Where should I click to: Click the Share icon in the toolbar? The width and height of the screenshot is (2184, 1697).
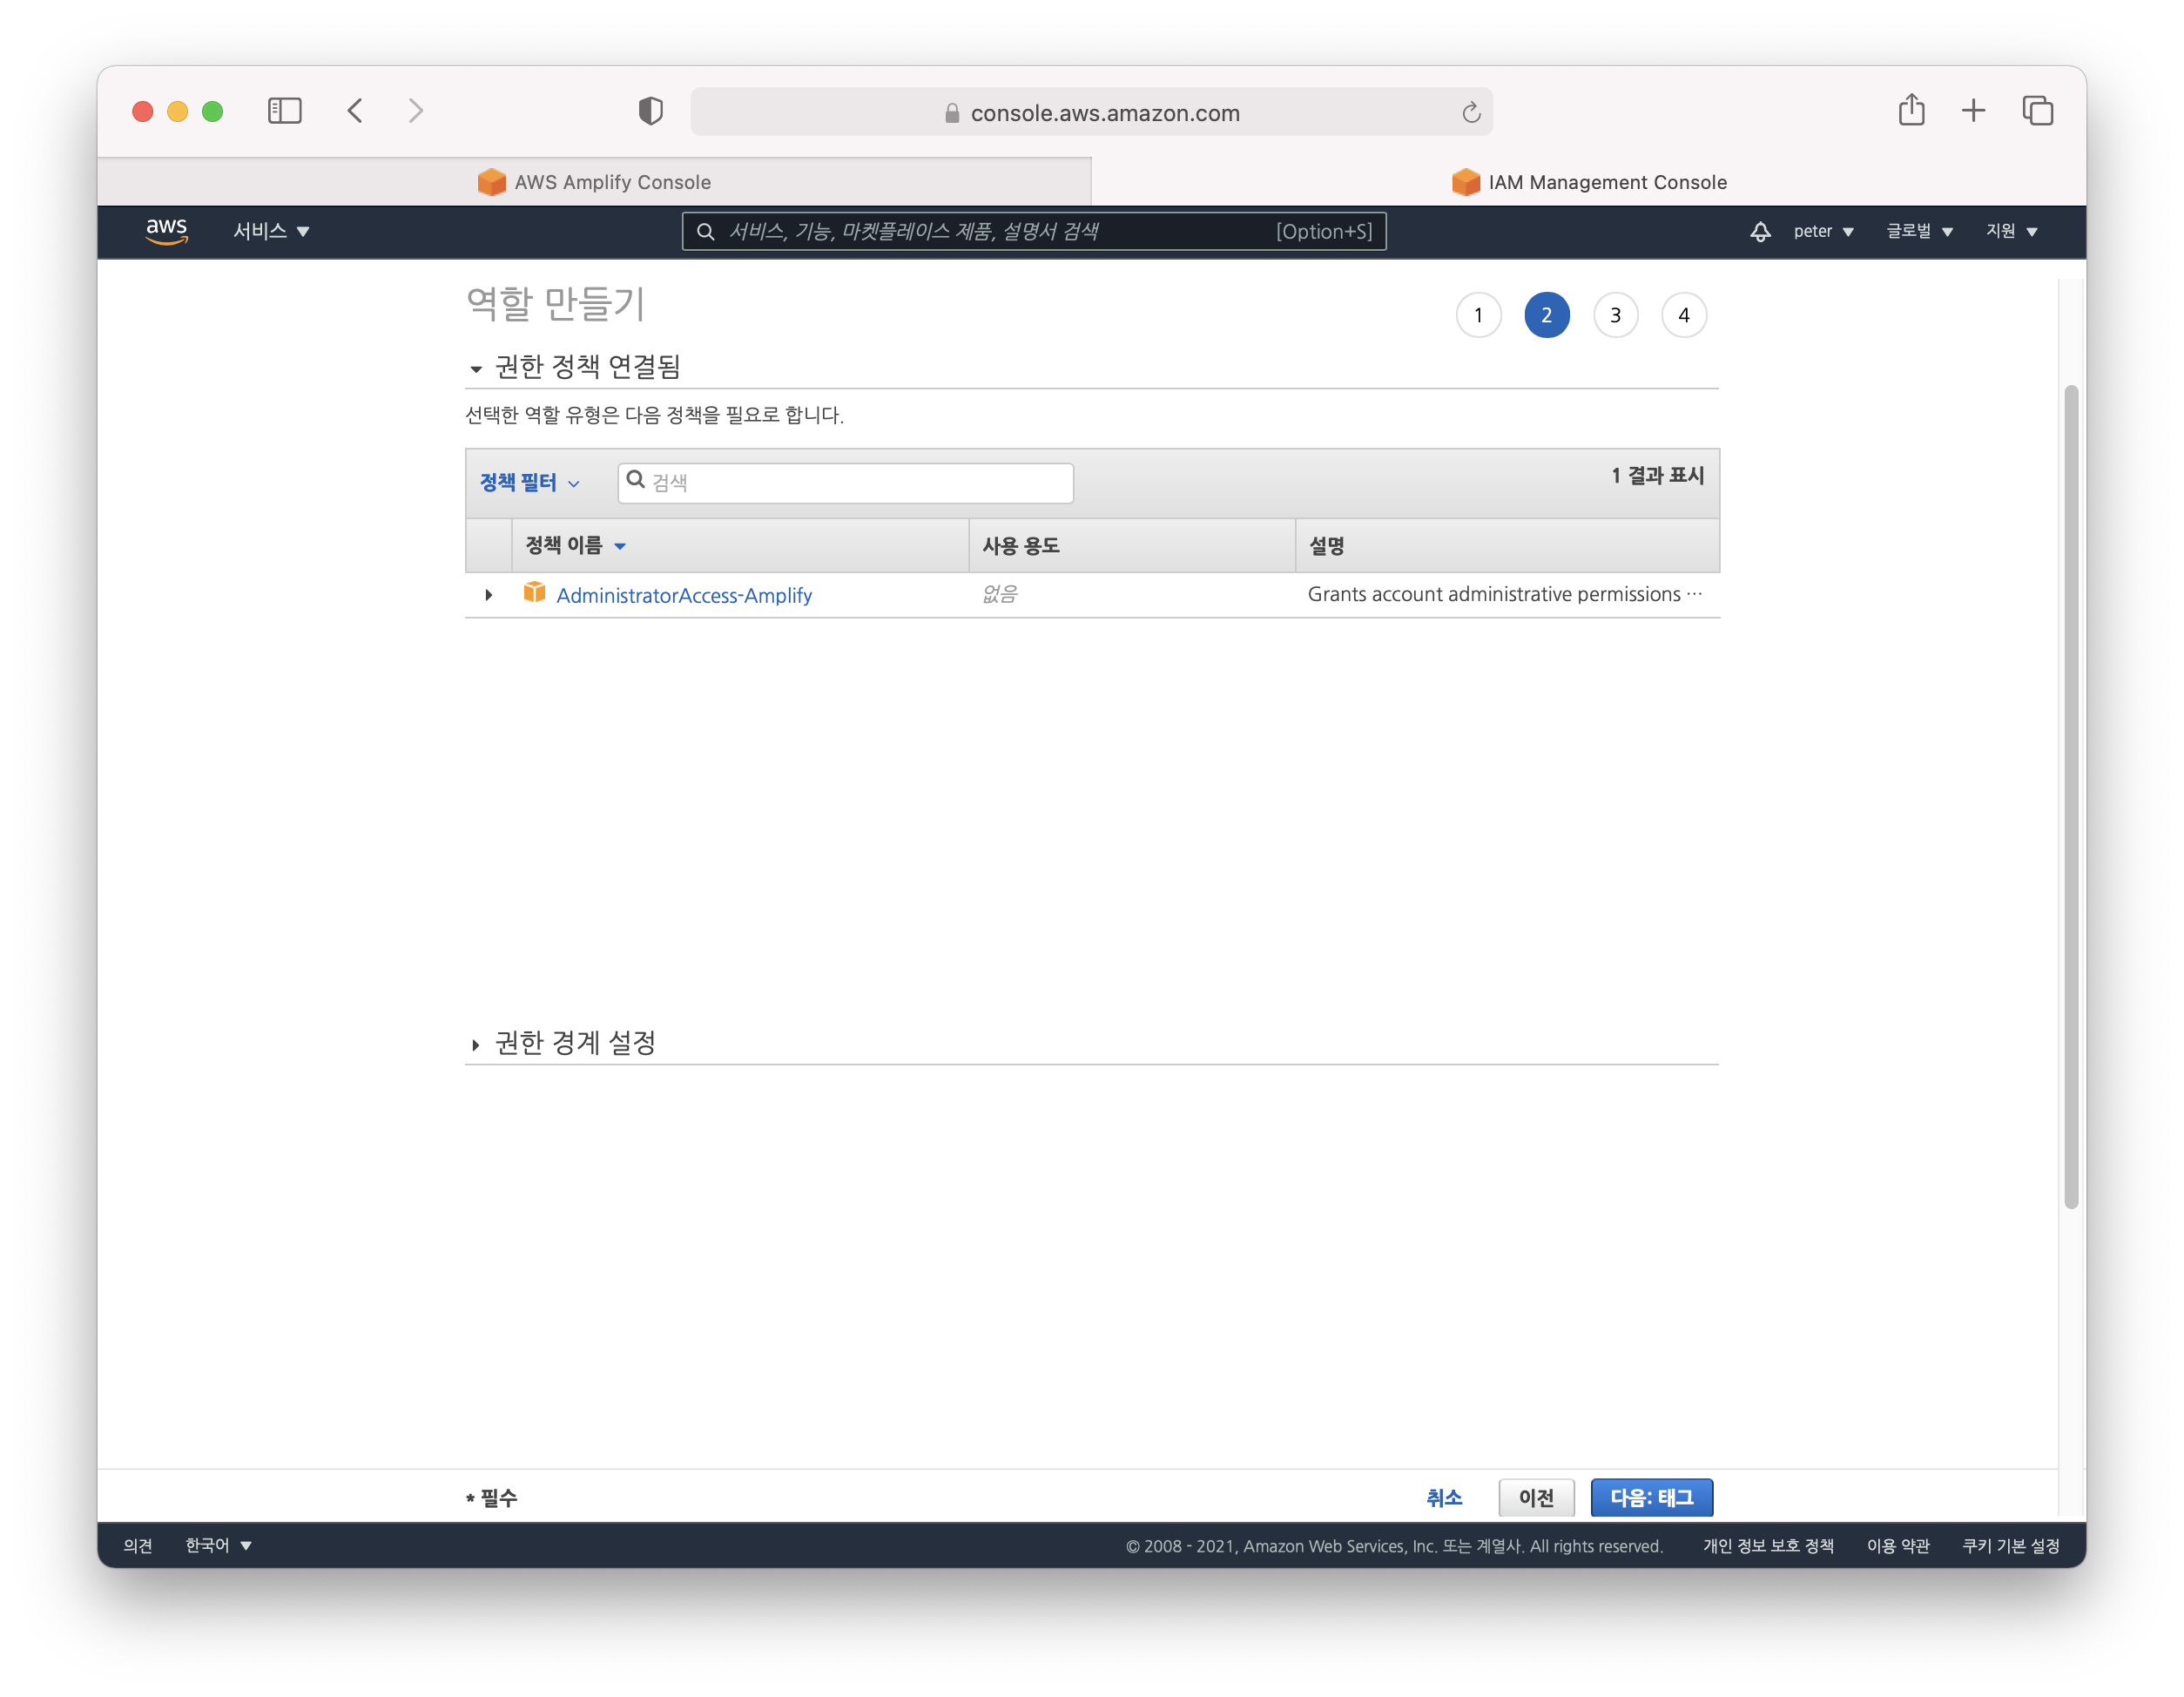tap(1911, 110)
